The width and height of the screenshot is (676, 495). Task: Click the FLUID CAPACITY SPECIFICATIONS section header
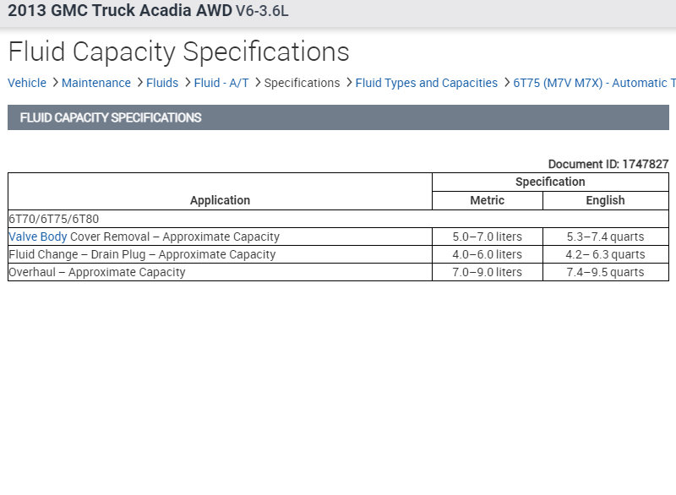pos(111,117)
